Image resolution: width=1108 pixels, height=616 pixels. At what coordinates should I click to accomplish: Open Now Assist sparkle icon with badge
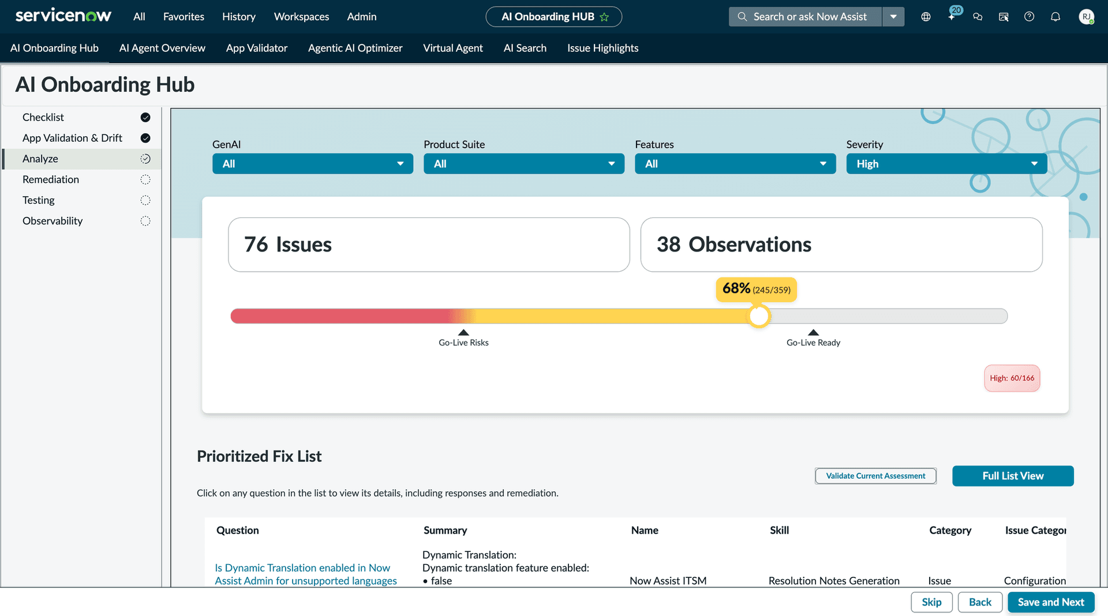(x=952, y=16)
